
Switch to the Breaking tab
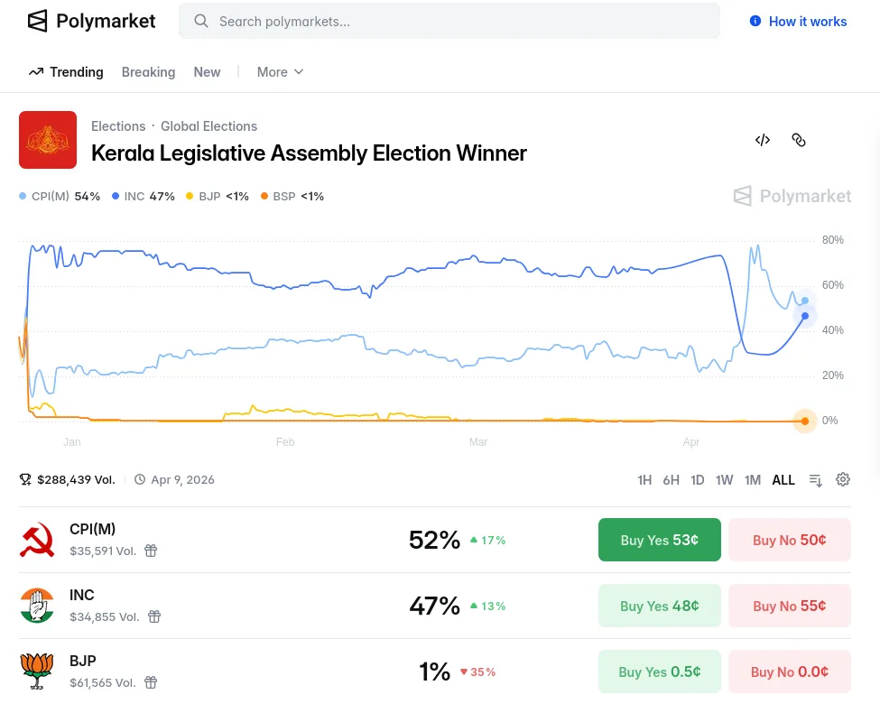point(148,72)
